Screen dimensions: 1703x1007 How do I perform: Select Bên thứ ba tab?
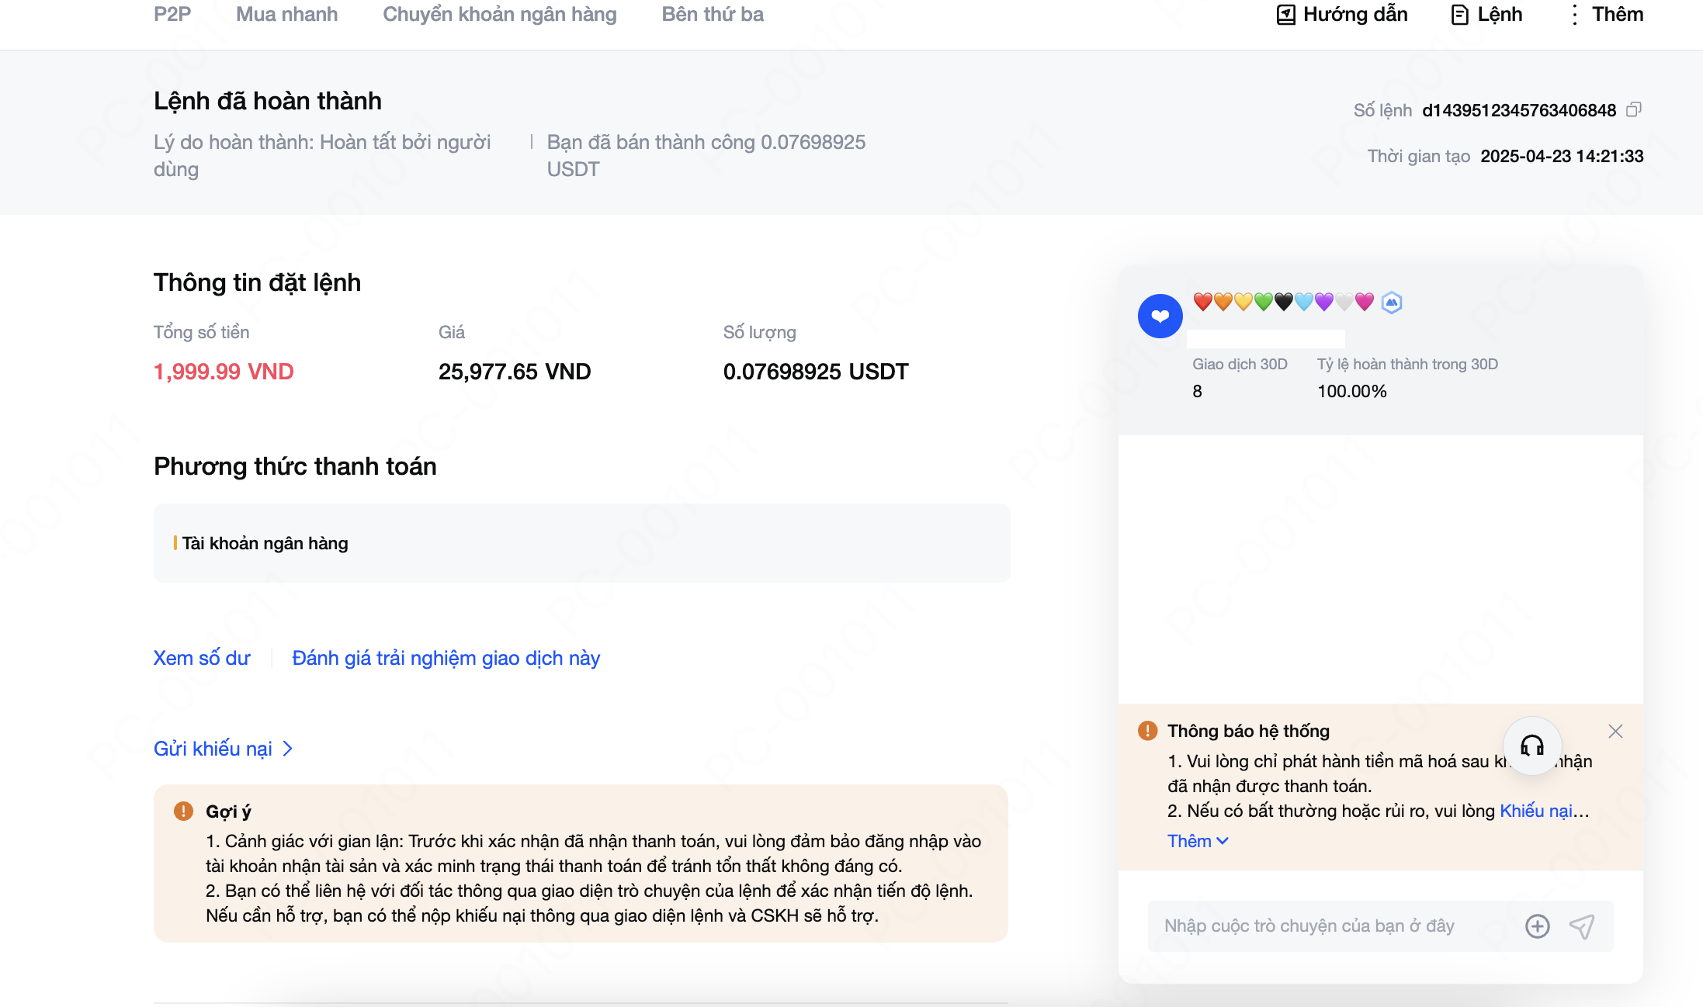(712, 15)
